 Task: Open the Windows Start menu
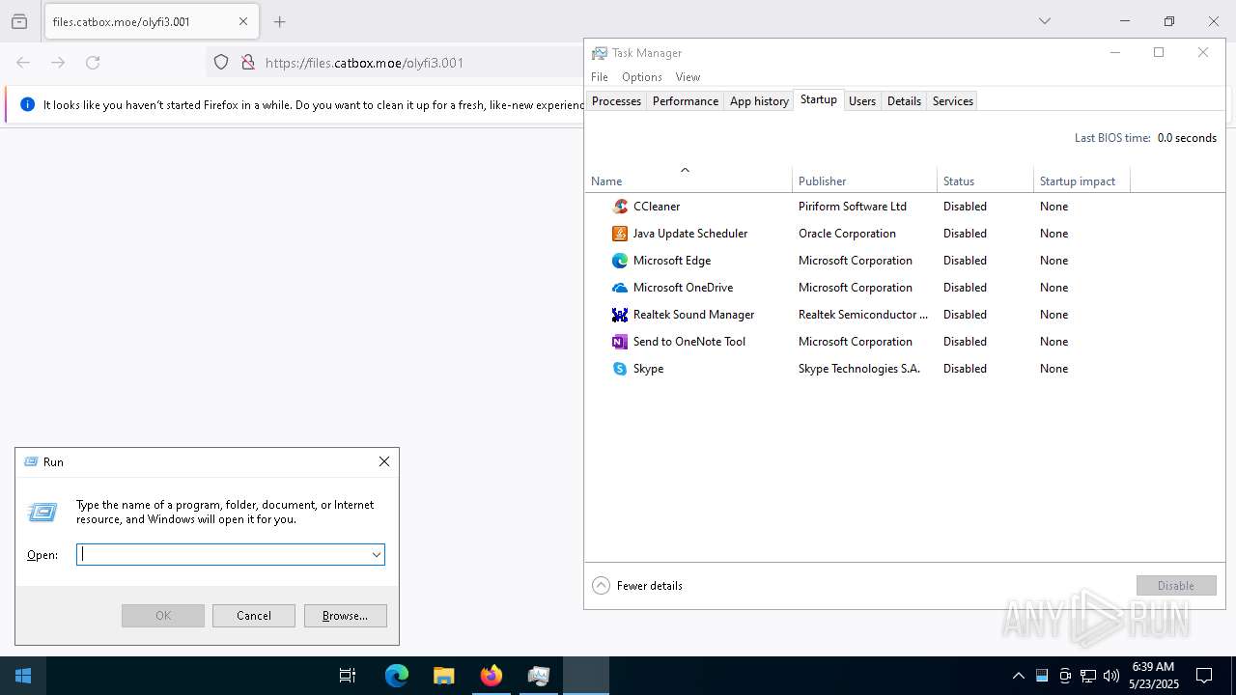(23, 676)
